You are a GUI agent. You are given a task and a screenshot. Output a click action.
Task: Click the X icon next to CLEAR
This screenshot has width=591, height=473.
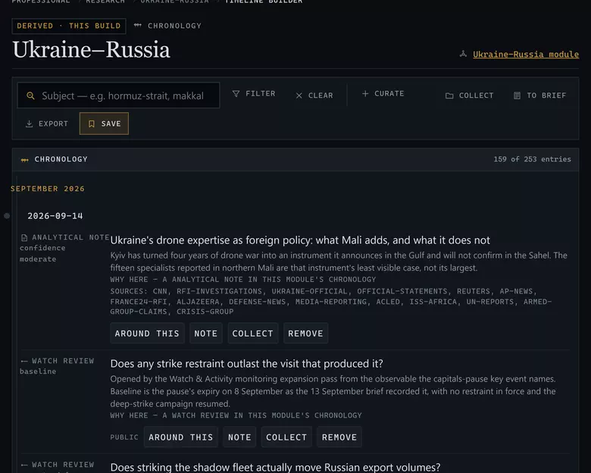(299, 96)
